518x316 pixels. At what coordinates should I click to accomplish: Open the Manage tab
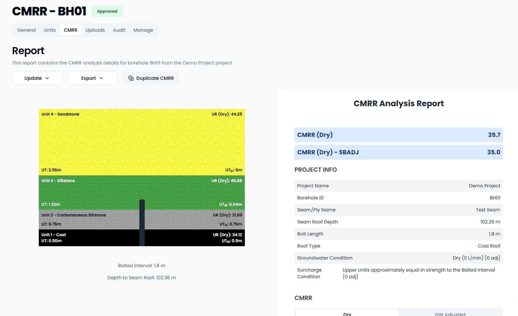point(143,30)
